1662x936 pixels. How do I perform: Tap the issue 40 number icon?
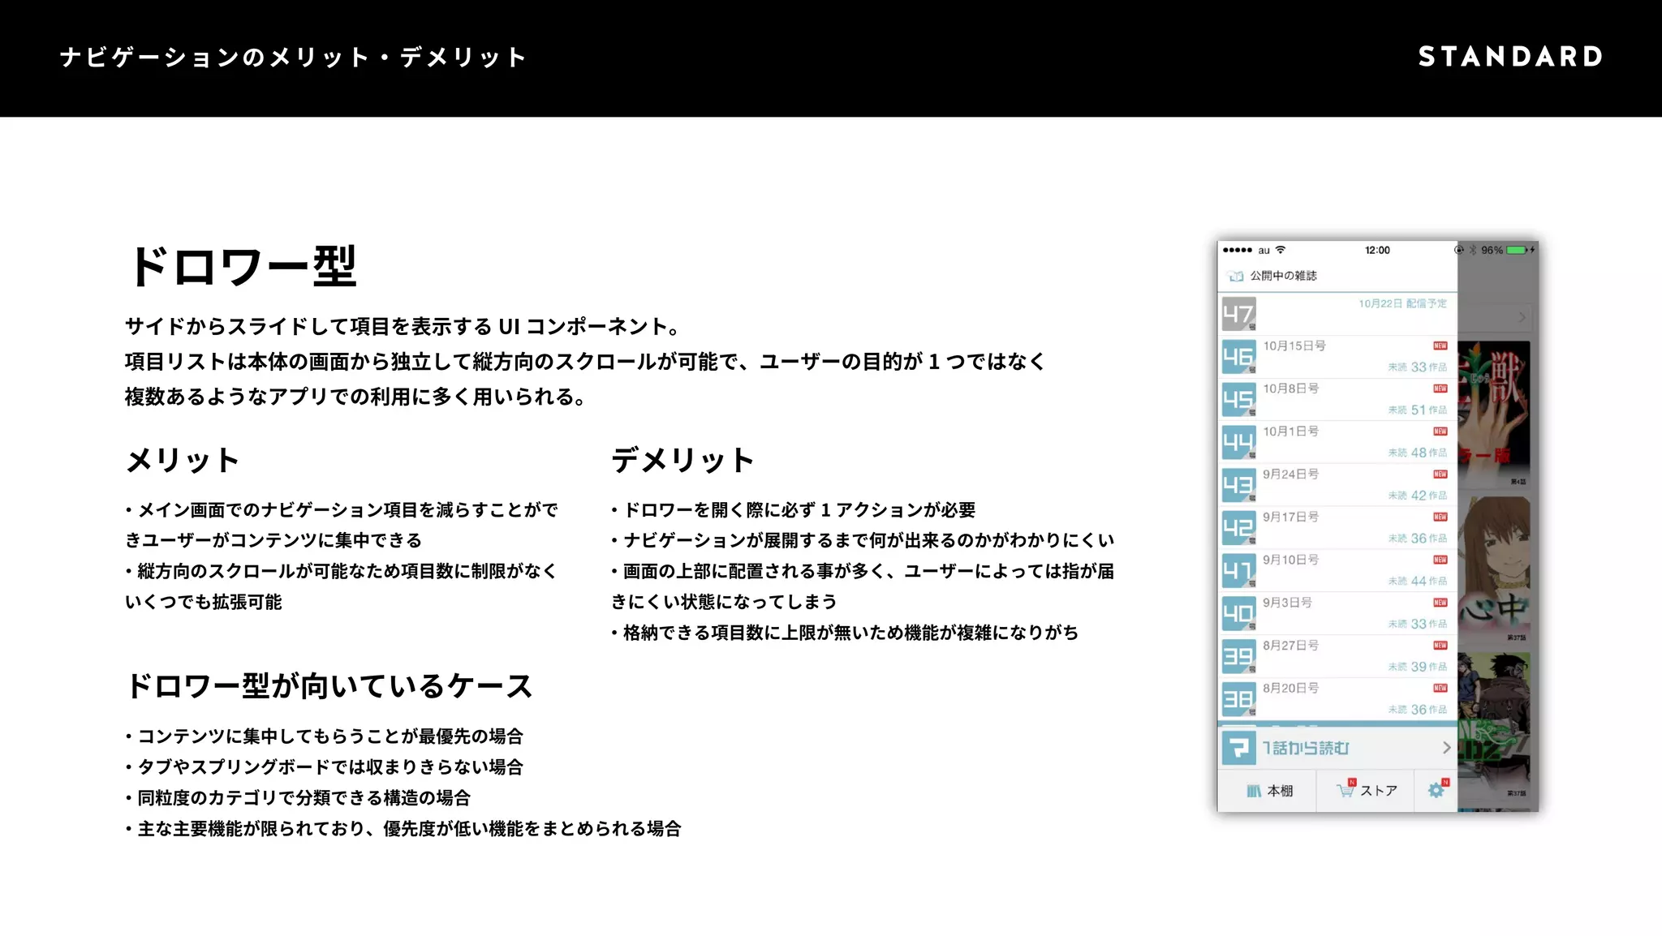click(x=1238, y=614)
